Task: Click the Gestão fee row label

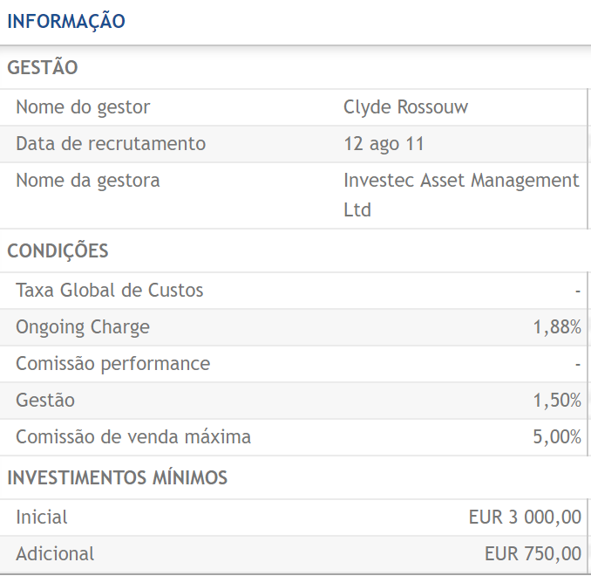Action: pos(45,401)
